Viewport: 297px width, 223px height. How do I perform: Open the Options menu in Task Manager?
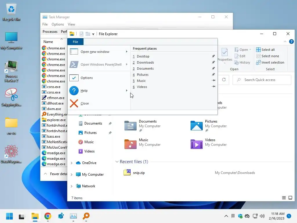pos(58,24)
